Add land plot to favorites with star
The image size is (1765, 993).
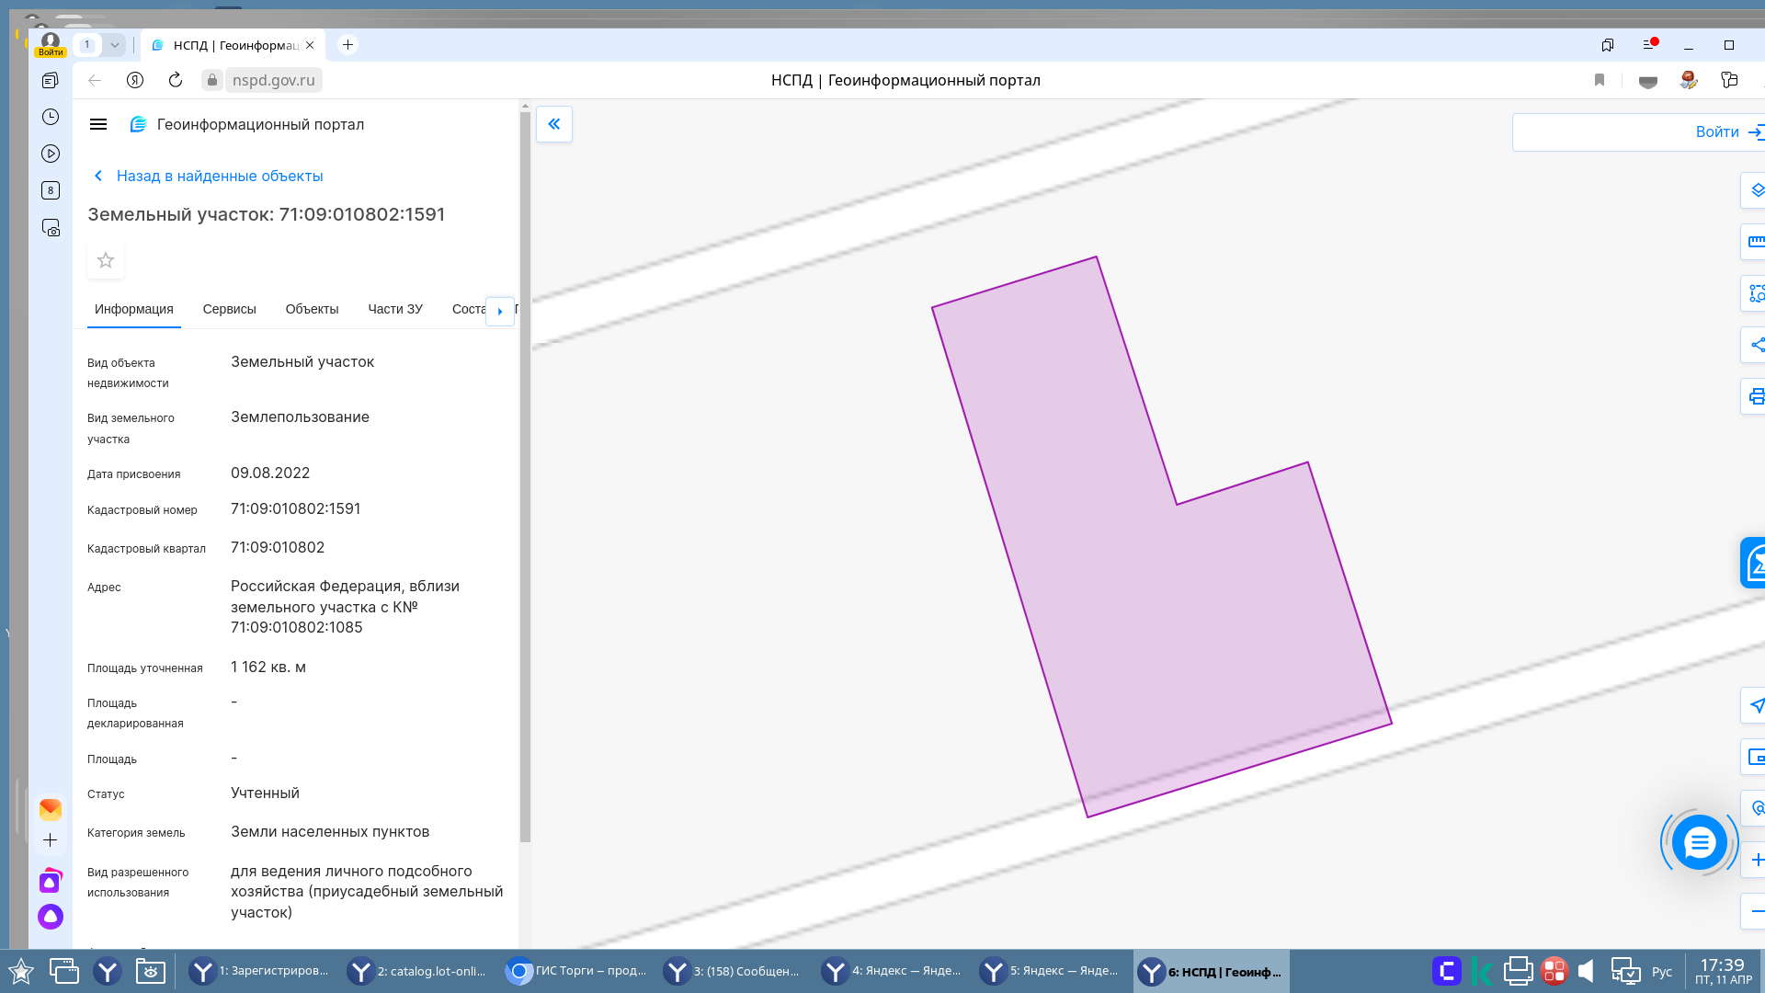[106, 260]
